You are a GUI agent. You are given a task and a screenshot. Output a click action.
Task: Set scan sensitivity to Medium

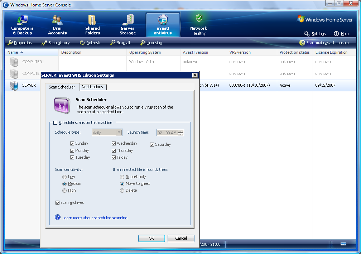[64, 184]
